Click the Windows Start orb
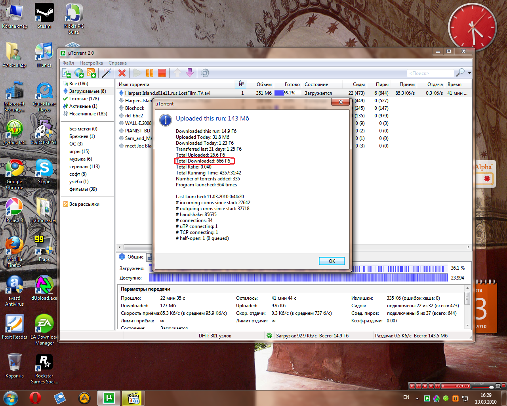 [11, 398]
